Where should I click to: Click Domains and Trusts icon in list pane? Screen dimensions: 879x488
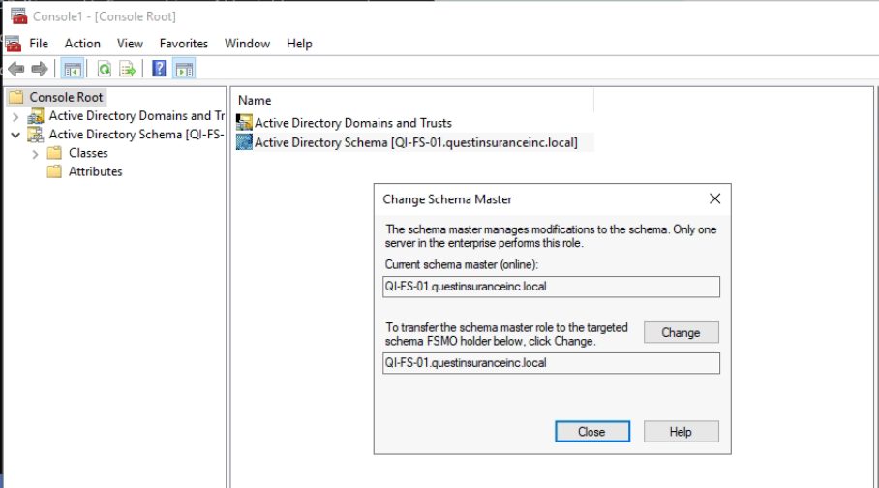tap(244, 122)
